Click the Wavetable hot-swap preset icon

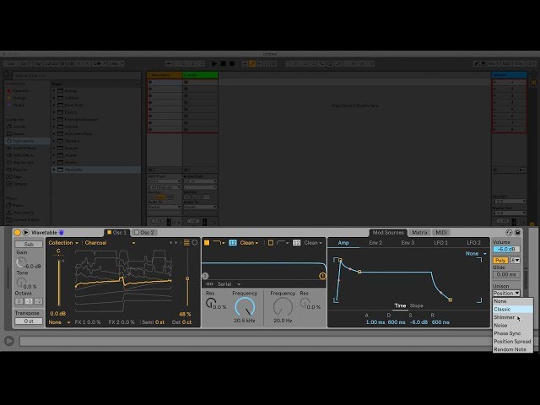(26, 233)
